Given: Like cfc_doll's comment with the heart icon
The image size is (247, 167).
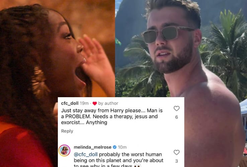Looking at the screenshot, I should pos(177,108).
